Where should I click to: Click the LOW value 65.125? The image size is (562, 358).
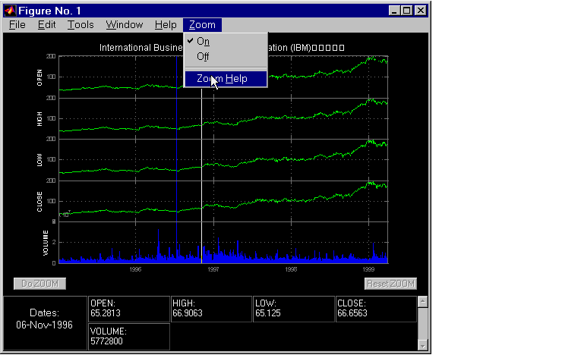point(268,313)
